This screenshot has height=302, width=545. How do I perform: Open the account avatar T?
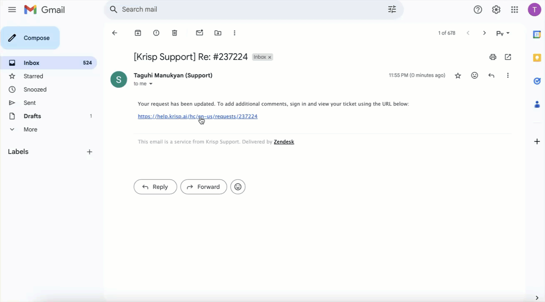point(535,10)
